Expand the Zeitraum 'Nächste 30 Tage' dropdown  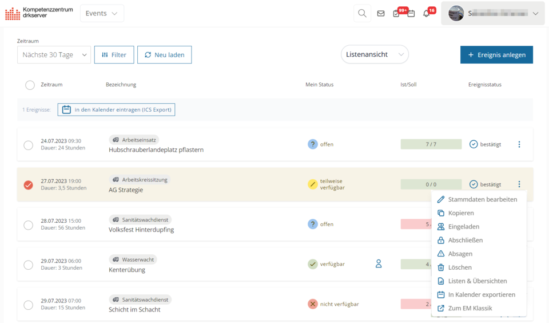tap(54, 55)
